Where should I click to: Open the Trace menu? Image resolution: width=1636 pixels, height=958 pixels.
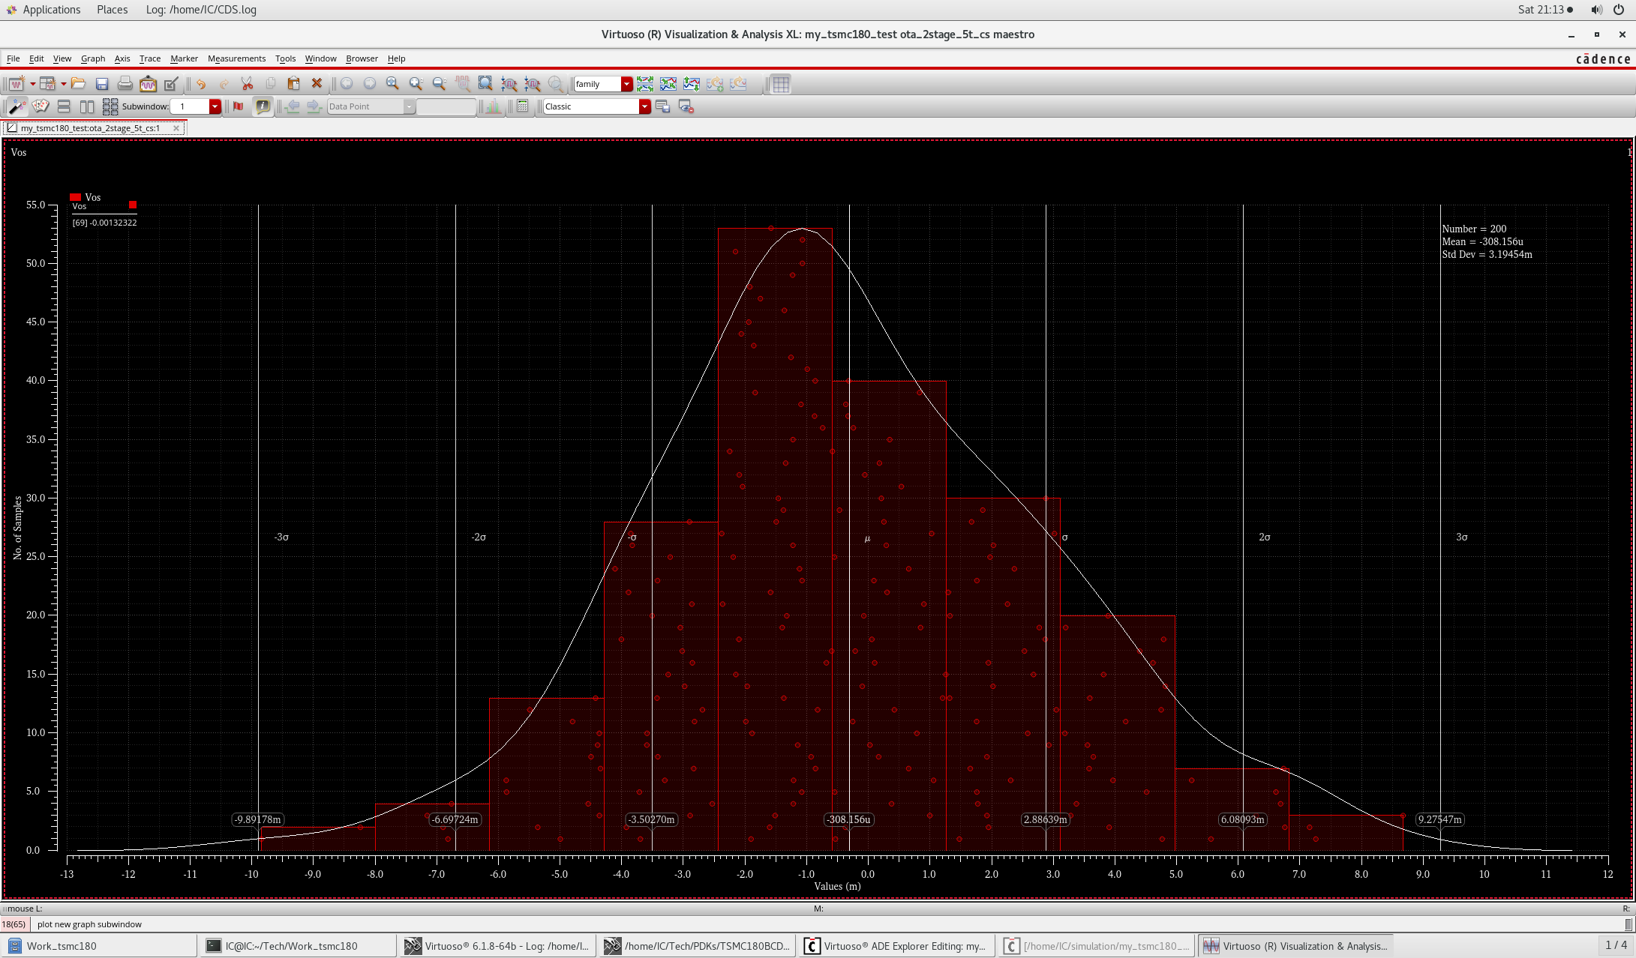[x=150, y=58]
